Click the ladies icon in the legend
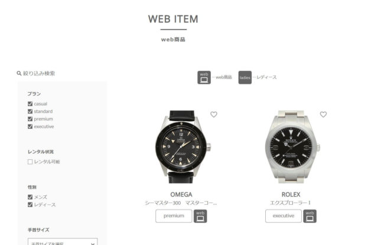 tap(245, 77)
